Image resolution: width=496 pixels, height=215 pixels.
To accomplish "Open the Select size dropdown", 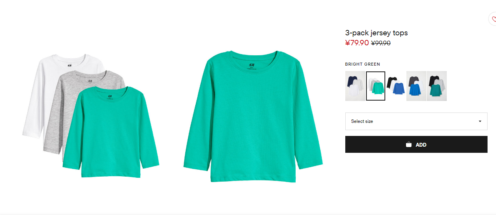I will coord(416,121).
